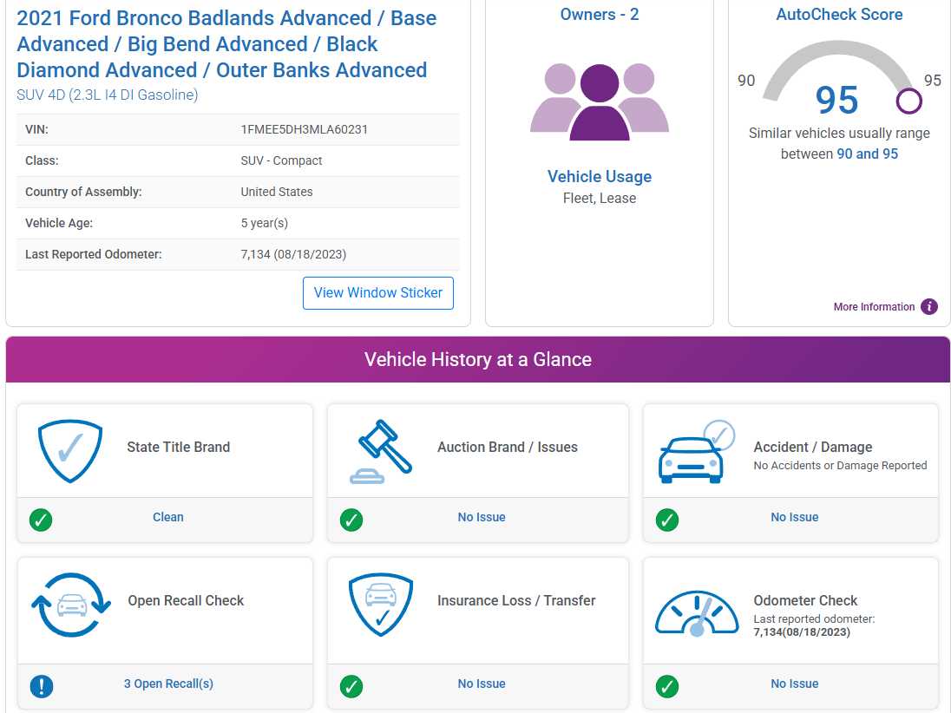Image resolution: width=951 pixels, height=713 pixels.
Task: Click the Vehicle History at a Glance banner
Action: point(477,359)
